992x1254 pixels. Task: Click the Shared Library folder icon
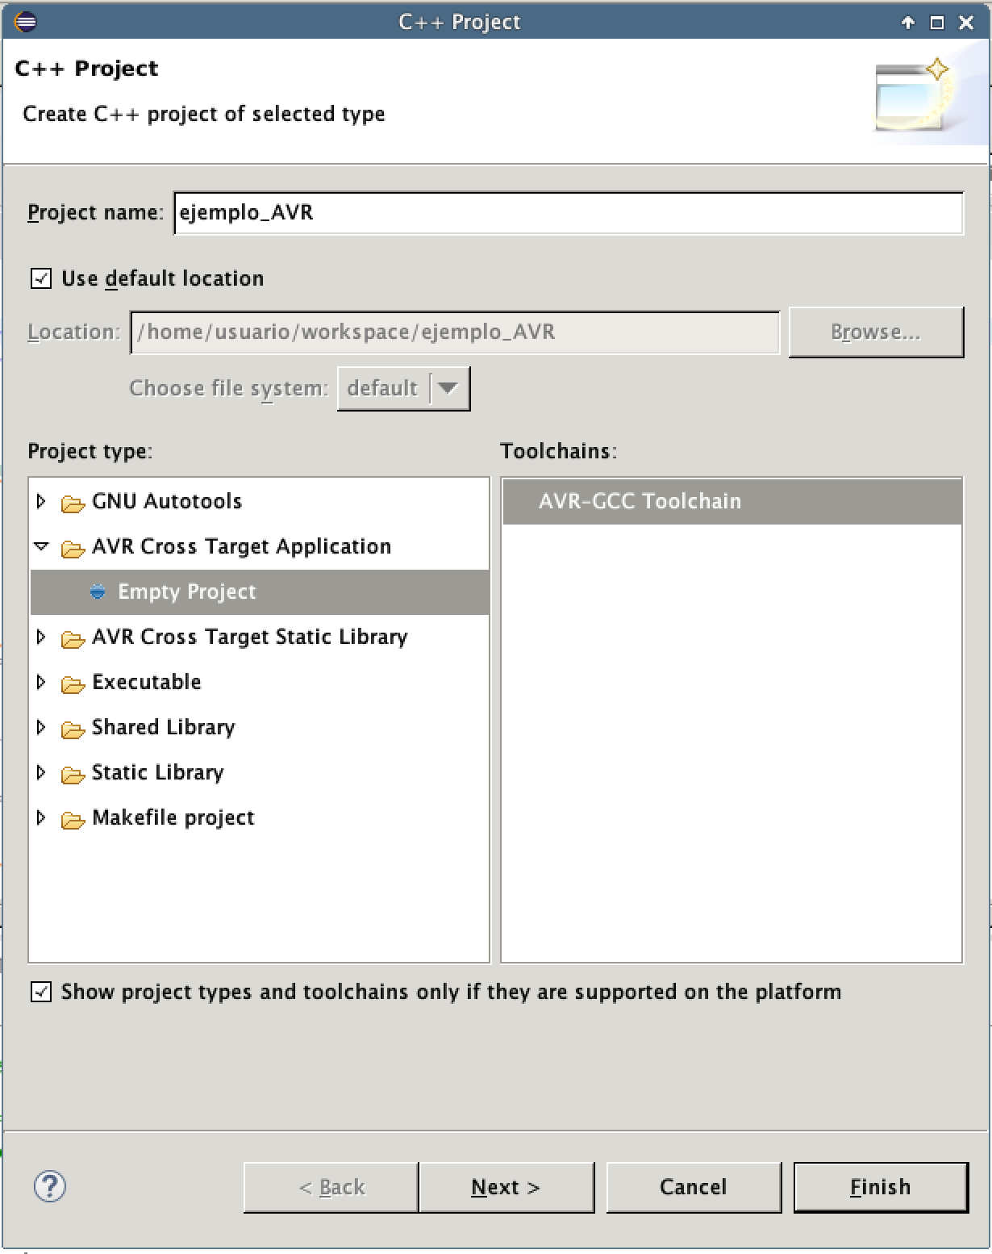(73, 729)
